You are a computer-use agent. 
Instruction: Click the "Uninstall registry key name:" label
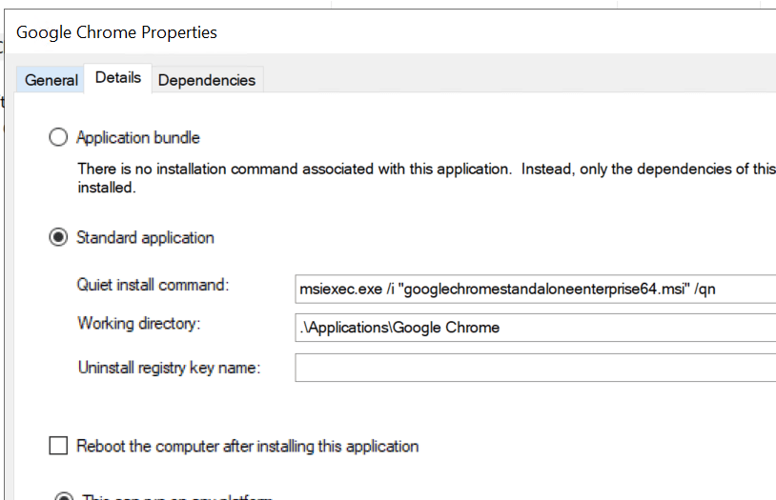click(169, 368)
